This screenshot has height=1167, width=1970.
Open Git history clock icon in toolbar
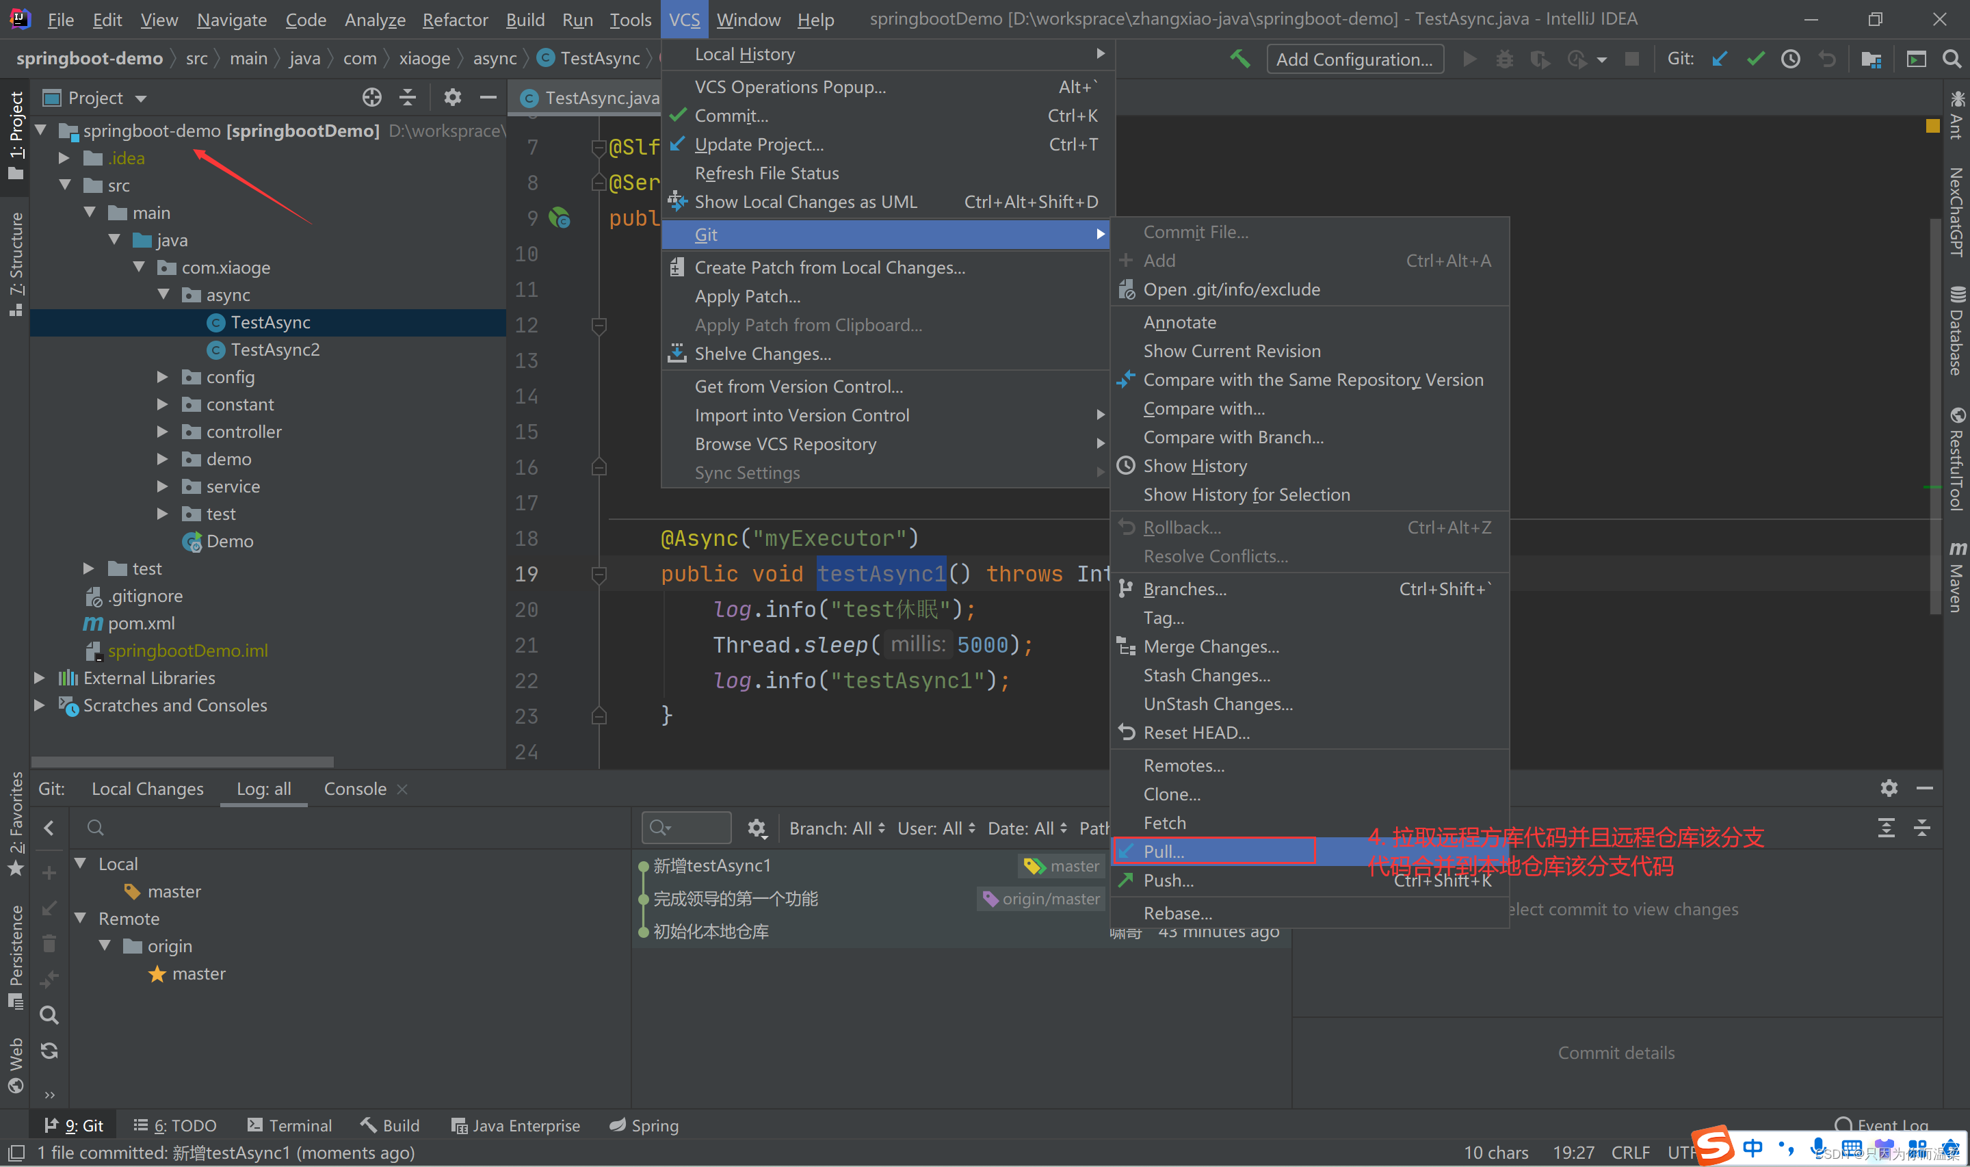click(1791, 59)
